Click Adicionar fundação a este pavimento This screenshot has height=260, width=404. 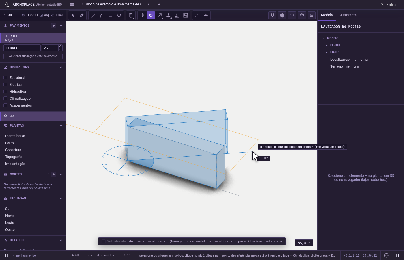33,56
